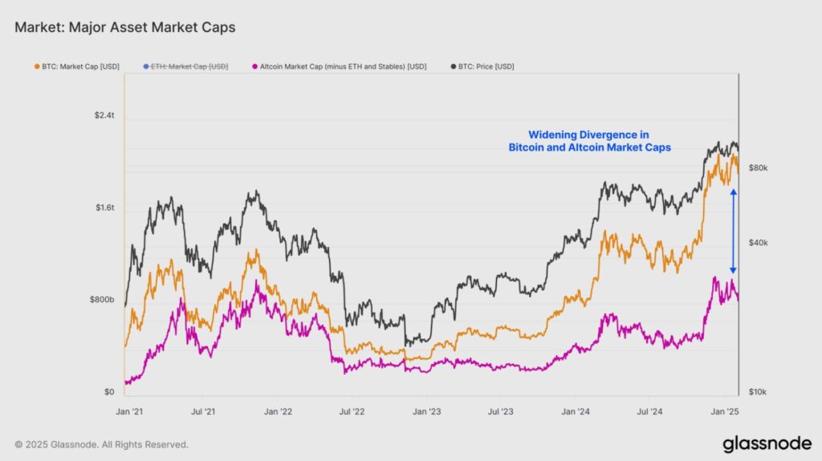Click the $40k right axis label

pyautogui.click(x=758, y=243)
